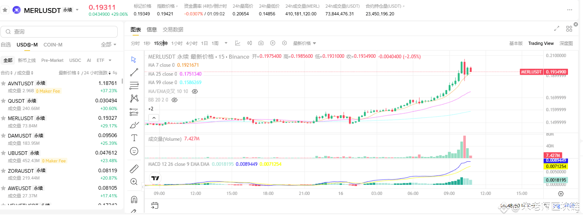Screen dimensions: 583x218
Task: Filter list by USDC tag
Action: (75, 60)
